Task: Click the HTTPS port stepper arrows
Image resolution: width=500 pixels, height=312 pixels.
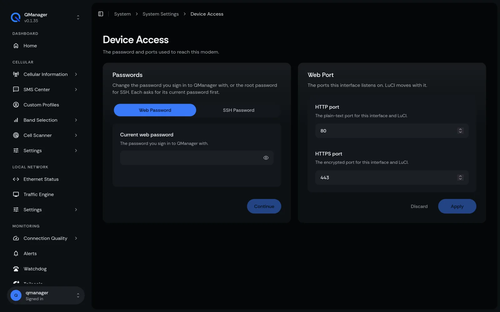Action: [460, 178]
